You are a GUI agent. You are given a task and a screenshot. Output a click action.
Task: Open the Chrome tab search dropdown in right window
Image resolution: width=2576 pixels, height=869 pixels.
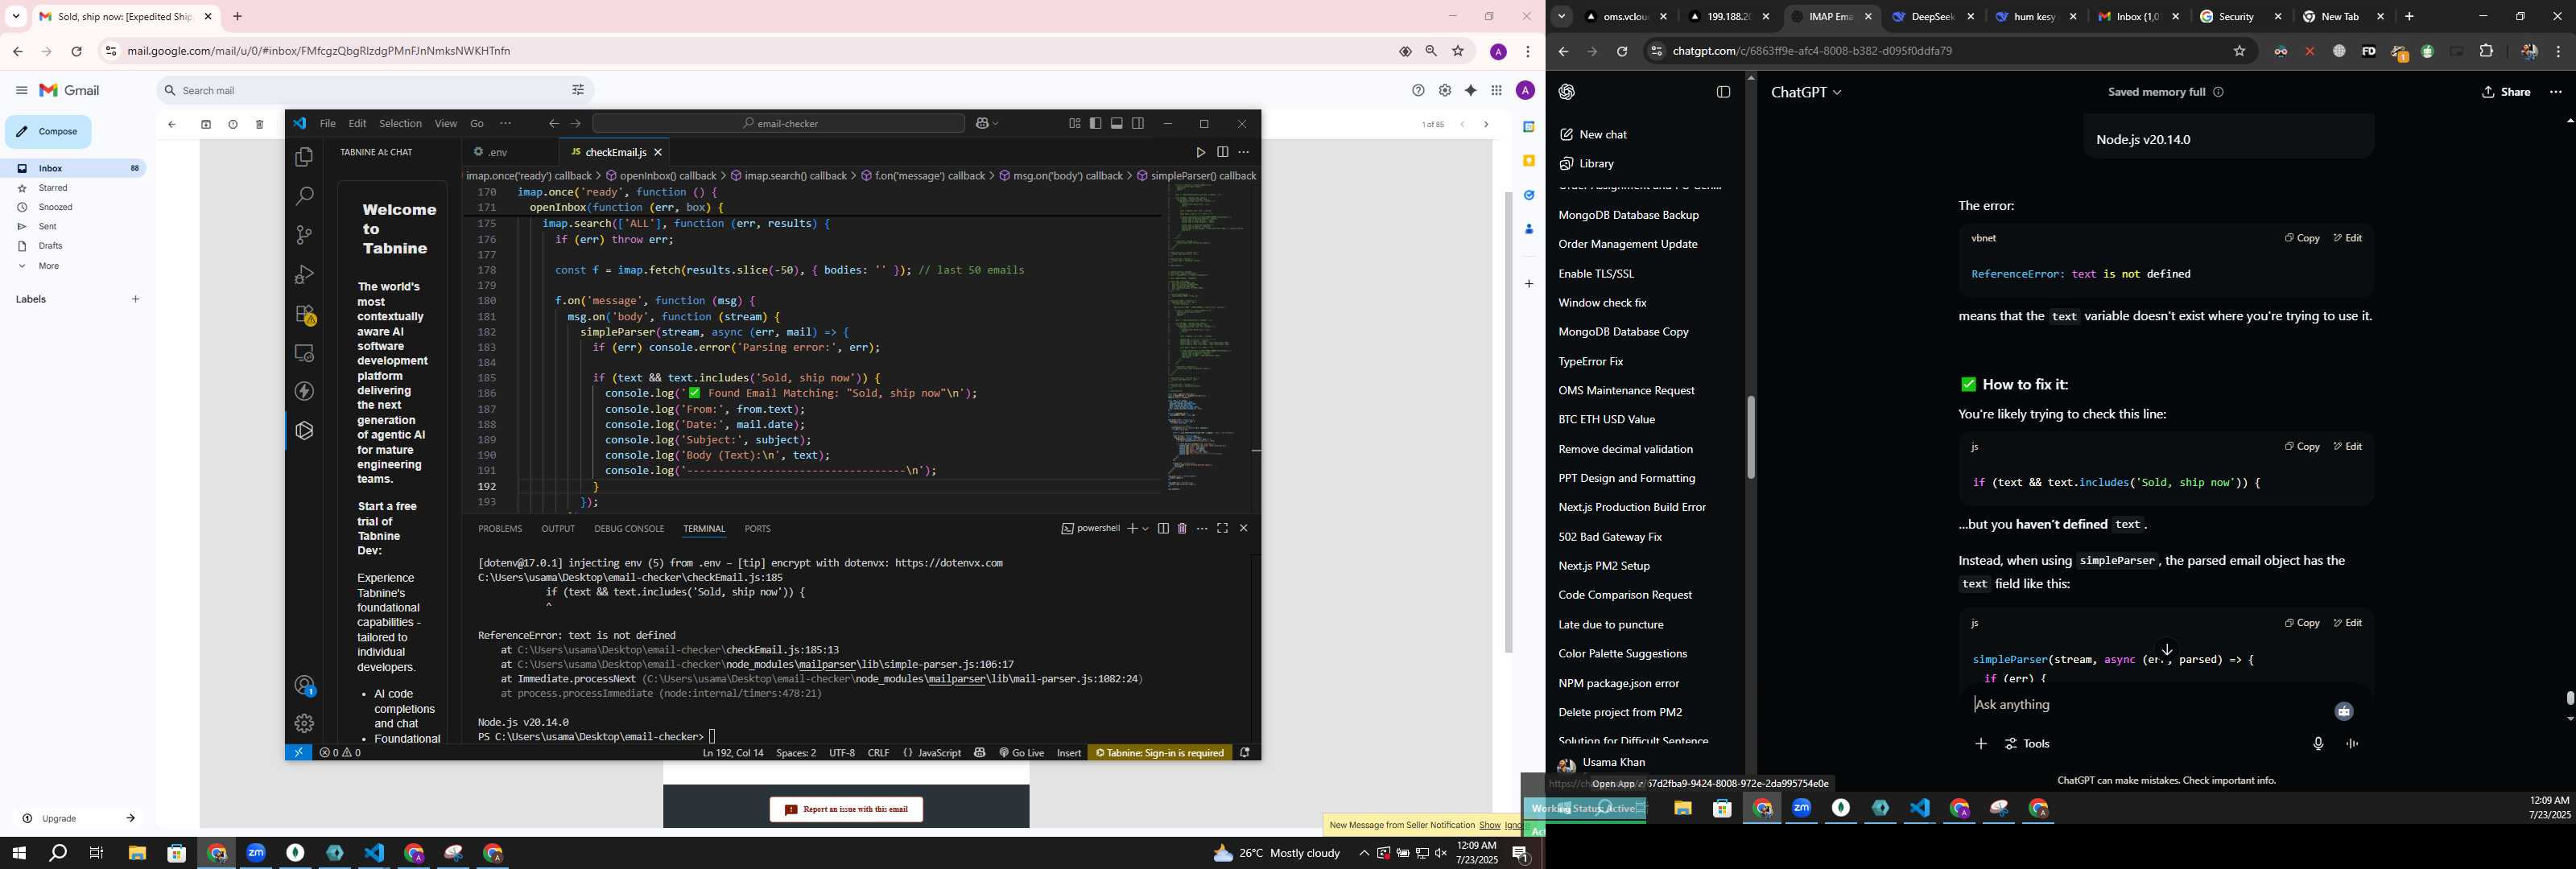point(1561,17)
